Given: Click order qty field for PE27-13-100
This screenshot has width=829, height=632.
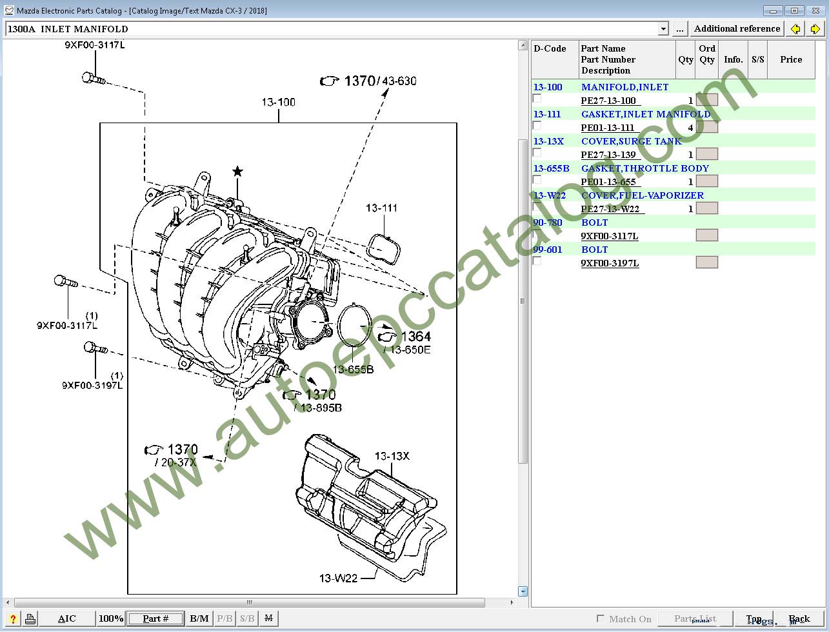Looking at the screenshot, I should 707,100.
